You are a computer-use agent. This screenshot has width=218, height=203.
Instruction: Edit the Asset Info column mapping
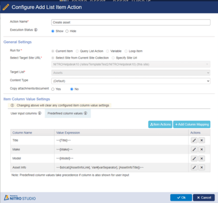pyautogui.click(x=194, y=167)
